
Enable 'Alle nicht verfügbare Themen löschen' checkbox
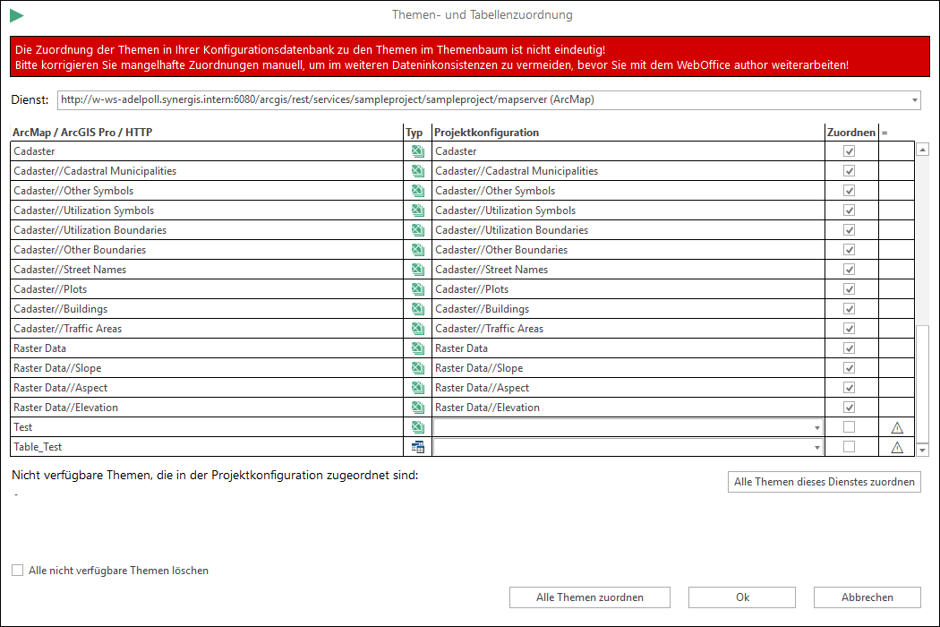pos(18,571)
